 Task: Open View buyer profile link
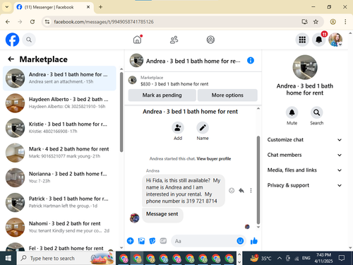pyautogui.click(x=214, y=159)
